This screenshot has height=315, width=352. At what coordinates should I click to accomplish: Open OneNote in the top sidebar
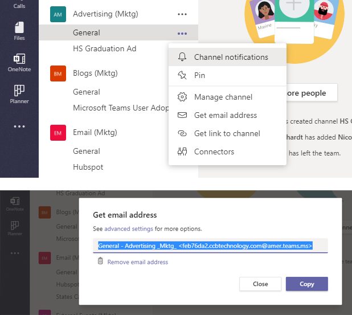tap(19, 63)
